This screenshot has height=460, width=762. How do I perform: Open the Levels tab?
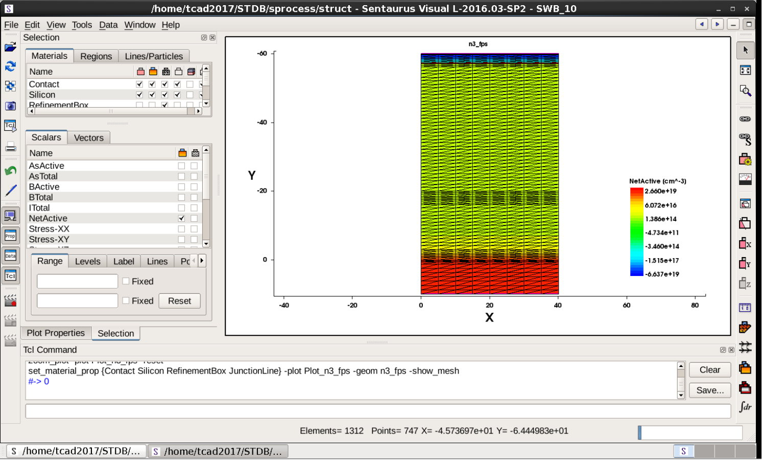click(87, 261)
